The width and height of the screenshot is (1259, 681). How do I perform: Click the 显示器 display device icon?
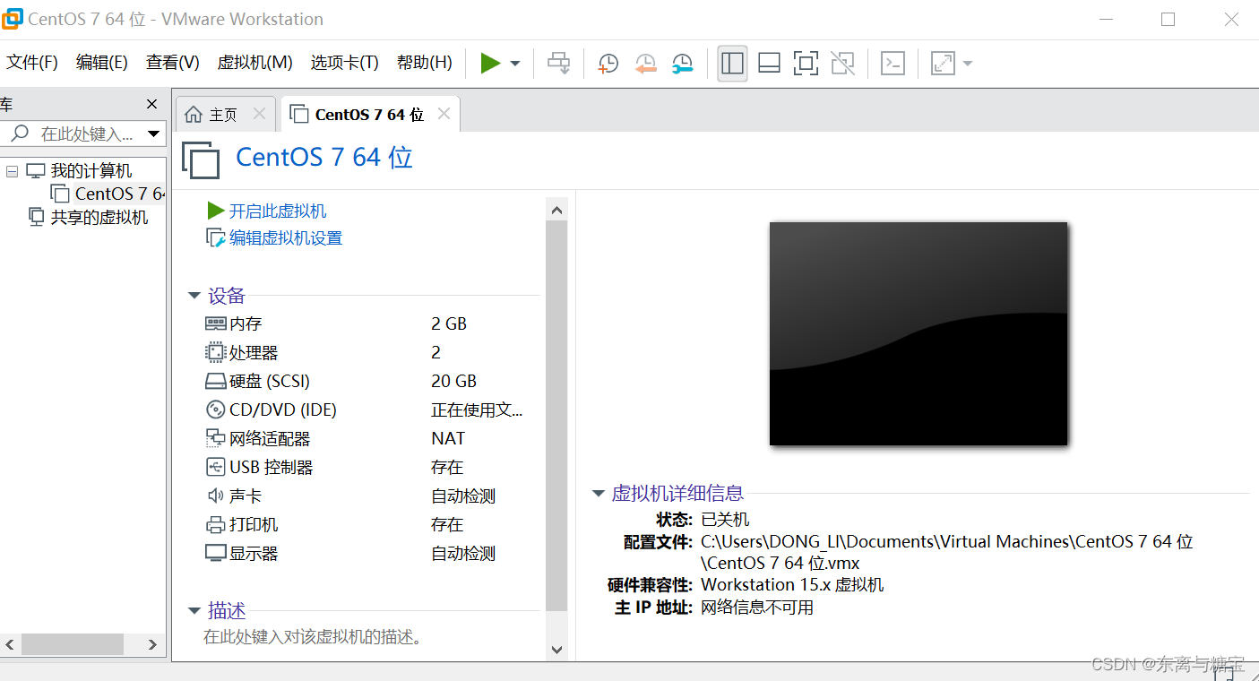point(215,553)
